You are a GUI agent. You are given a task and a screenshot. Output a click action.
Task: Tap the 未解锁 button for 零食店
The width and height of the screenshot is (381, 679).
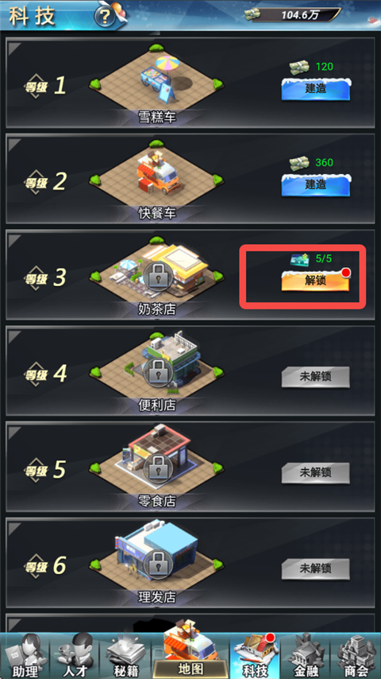pos(315,473)
